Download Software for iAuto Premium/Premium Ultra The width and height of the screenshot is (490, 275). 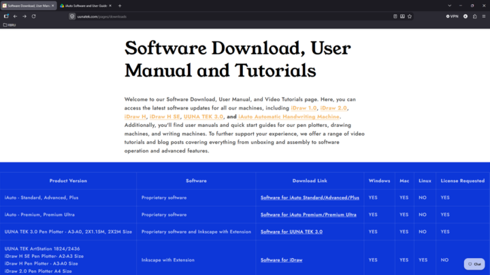[x=308, y=215]
